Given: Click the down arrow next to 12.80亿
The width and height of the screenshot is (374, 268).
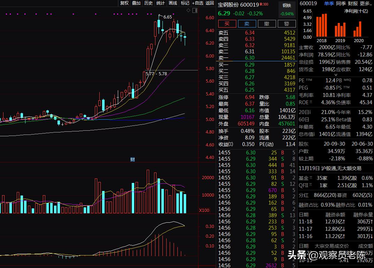Looking at the screenshot, I should [x=343, y=229].
